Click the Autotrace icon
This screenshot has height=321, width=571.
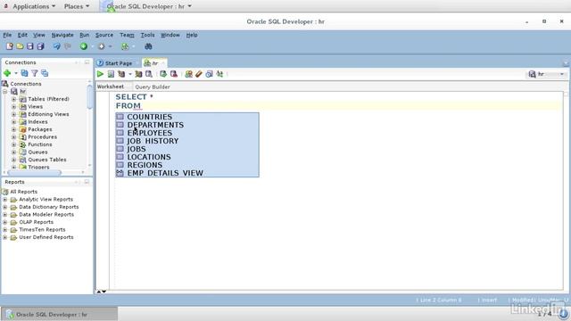[138, 74]
